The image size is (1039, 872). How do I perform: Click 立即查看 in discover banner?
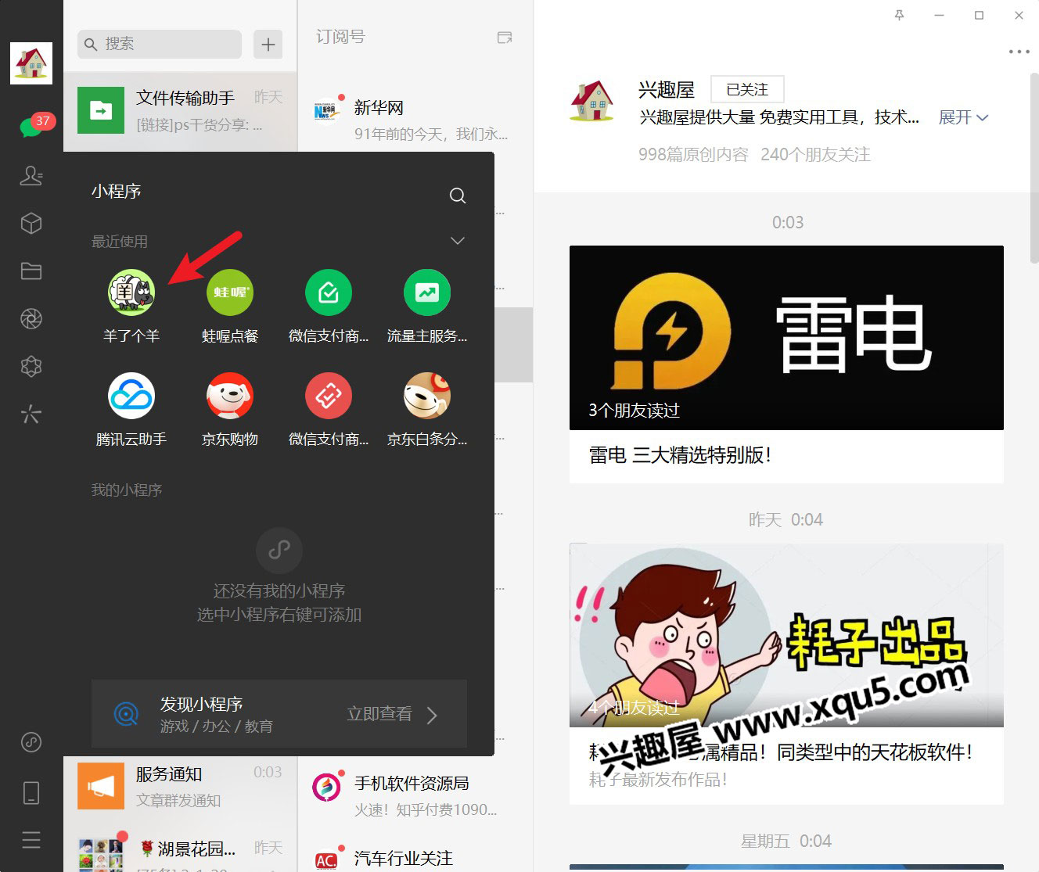(x=379, y=714)
